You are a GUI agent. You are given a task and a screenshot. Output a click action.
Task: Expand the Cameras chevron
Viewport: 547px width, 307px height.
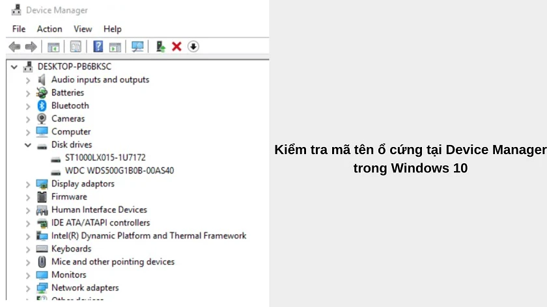[x=28, y=120]
